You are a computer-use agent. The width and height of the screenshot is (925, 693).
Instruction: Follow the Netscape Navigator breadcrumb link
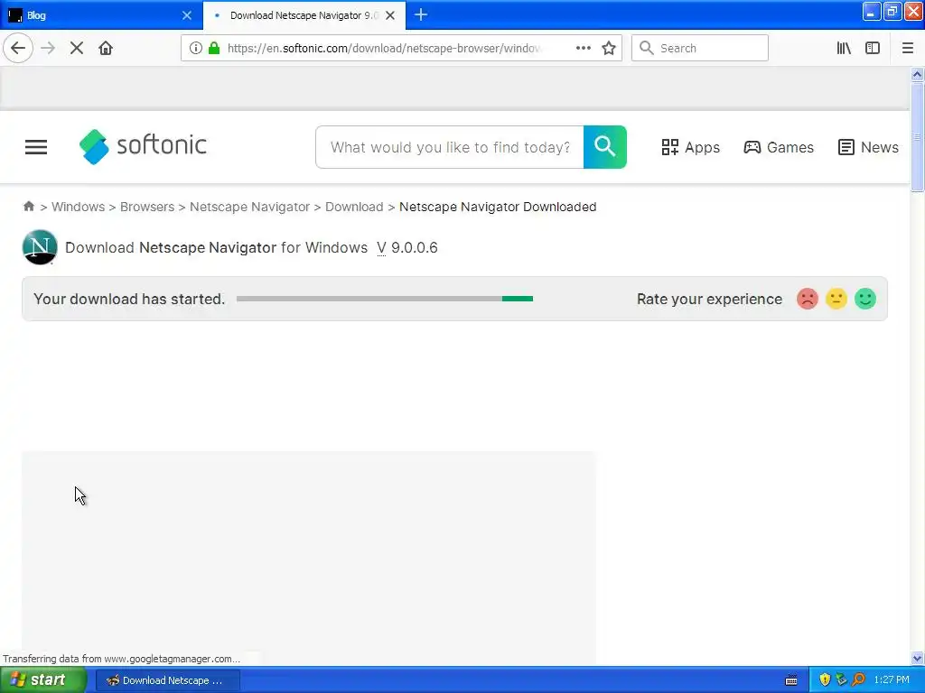249,207
